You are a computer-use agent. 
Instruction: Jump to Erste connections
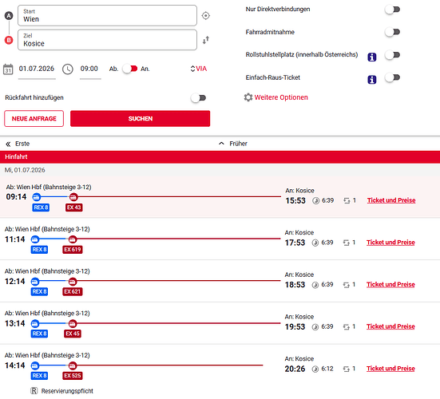(18, 144)
